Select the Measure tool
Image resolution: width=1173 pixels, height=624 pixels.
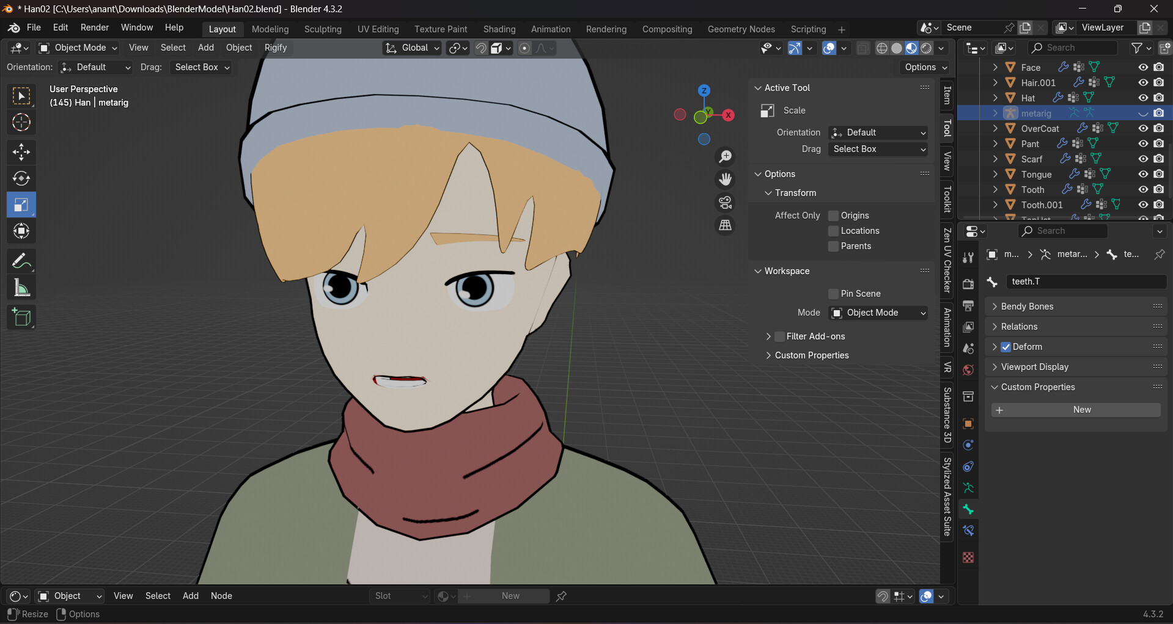[21, 287]
